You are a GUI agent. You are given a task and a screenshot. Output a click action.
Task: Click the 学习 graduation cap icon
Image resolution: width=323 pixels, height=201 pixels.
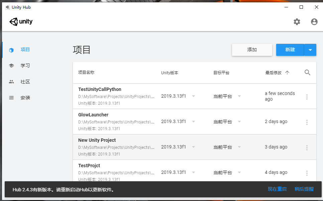pyautogui.click(x=11, y=66)
